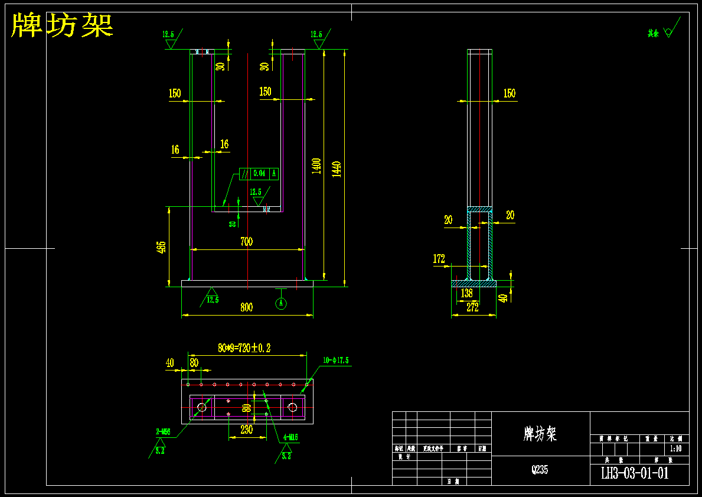Pick the 272 base width dimension
Viewport: 702px width, 497px height.
(x=473, y=307)
